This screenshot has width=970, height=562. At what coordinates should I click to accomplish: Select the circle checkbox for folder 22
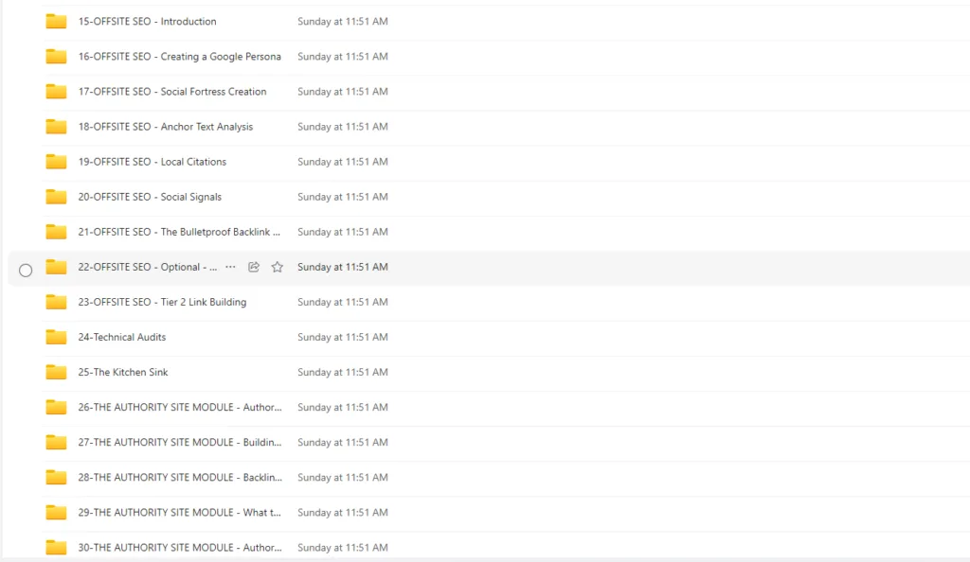click(26, 270)
